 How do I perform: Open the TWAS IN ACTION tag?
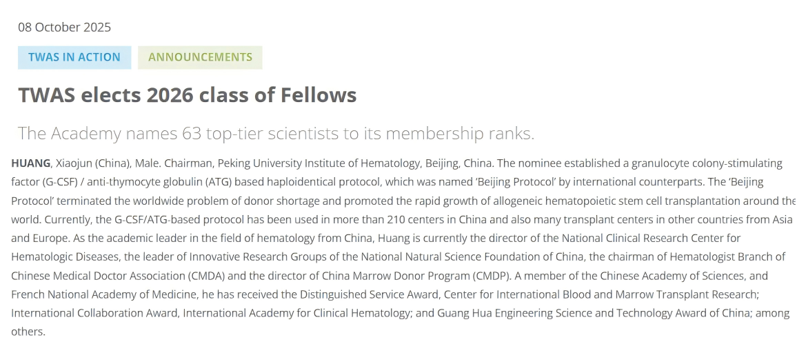(x=74, y=57)
